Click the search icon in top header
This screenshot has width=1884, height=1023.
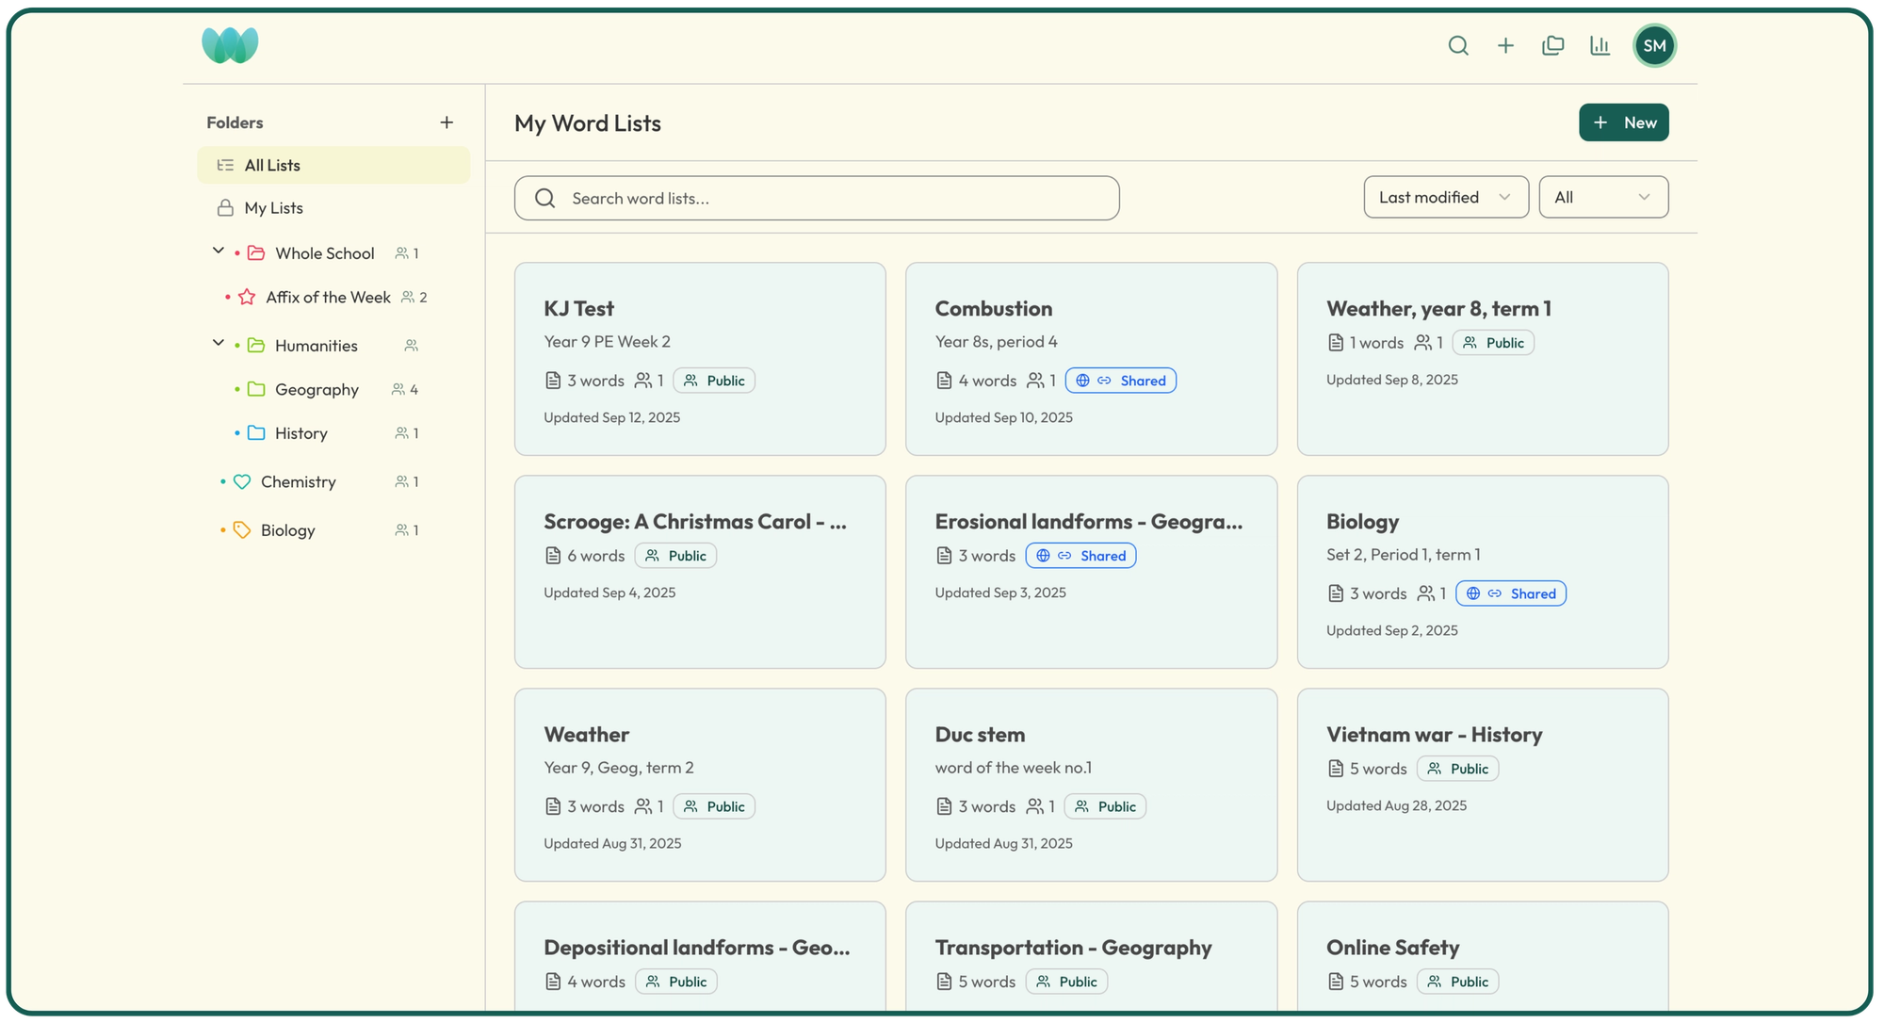point(1458,45)
